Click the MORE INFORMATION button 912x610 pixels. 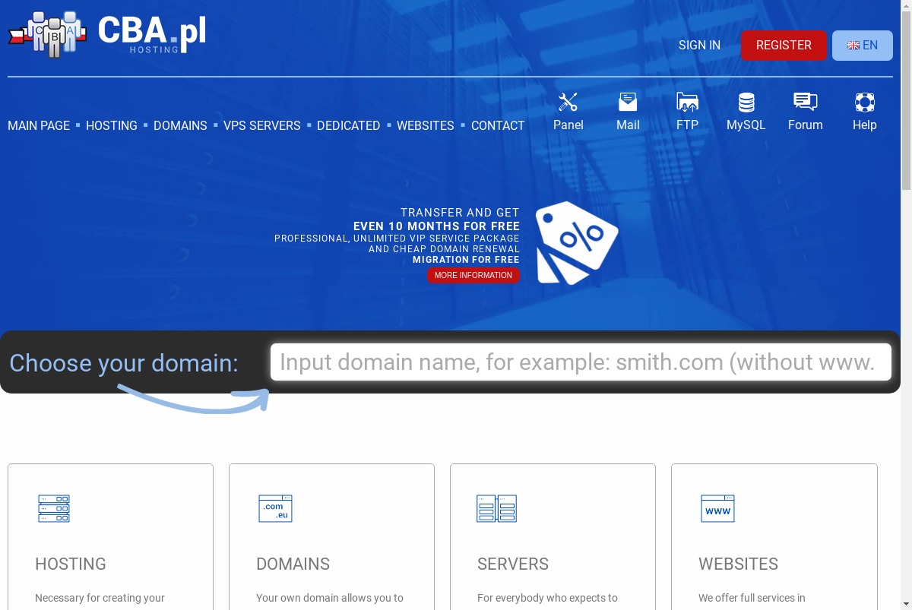(473, 275)
